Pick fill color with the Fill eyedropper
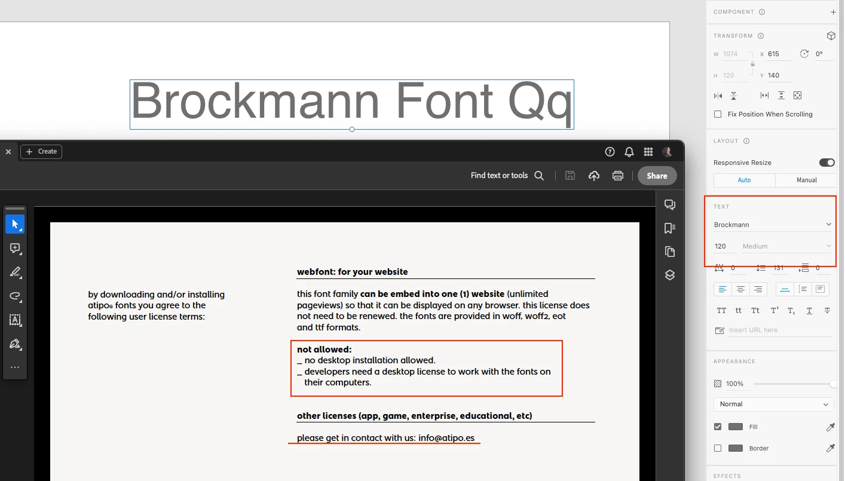The width and height of the screenshot is (845, 481). (x=830, y=427)
